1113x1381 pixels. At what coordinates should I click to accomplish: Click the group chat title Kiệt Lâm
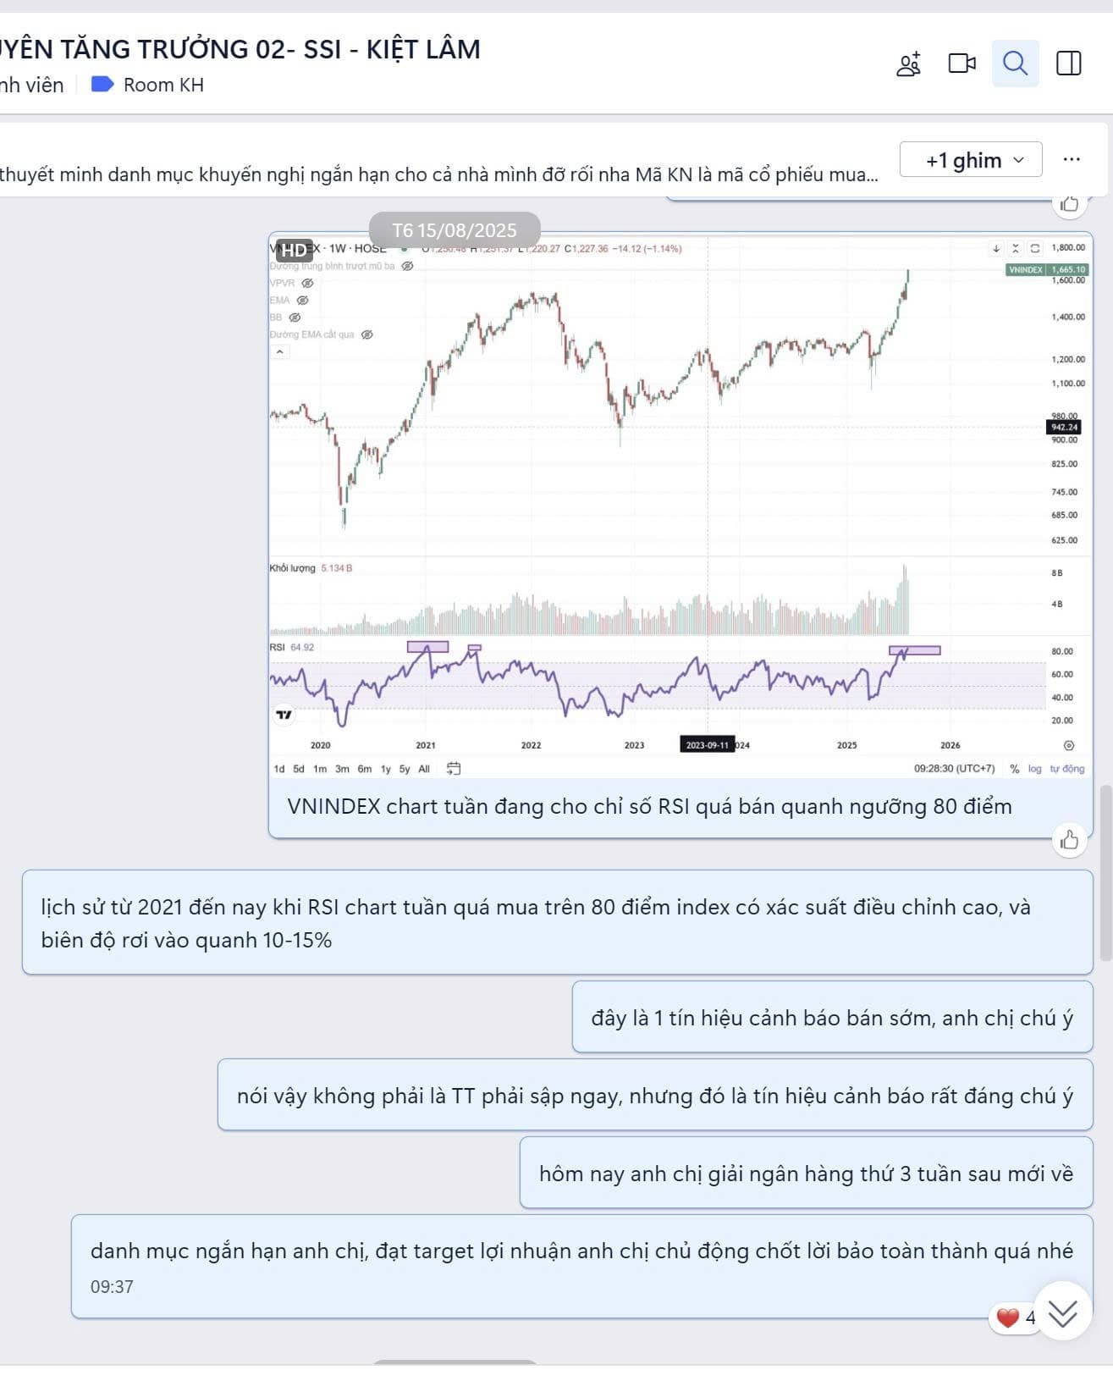[240, 49]
